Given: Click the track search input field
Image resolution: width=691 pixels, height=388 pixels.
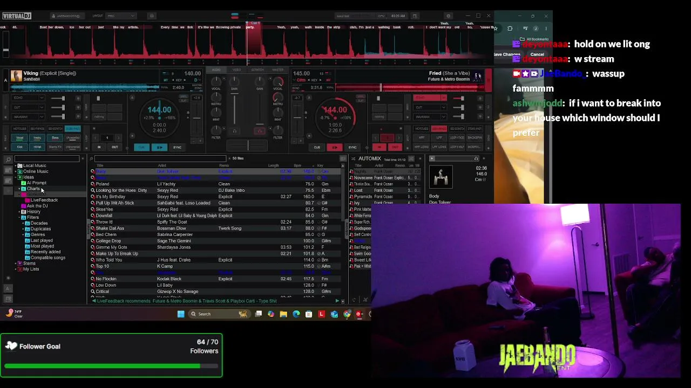Looking at the screenshot, I should (160, 158).
